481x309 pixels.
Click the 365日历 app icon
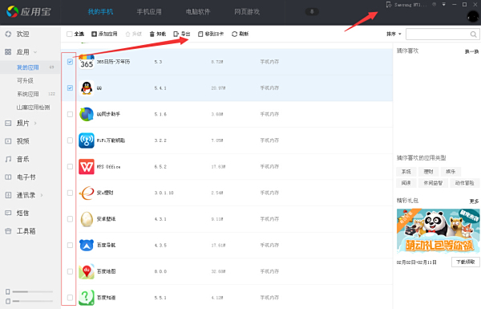click(x=87, y=62)
